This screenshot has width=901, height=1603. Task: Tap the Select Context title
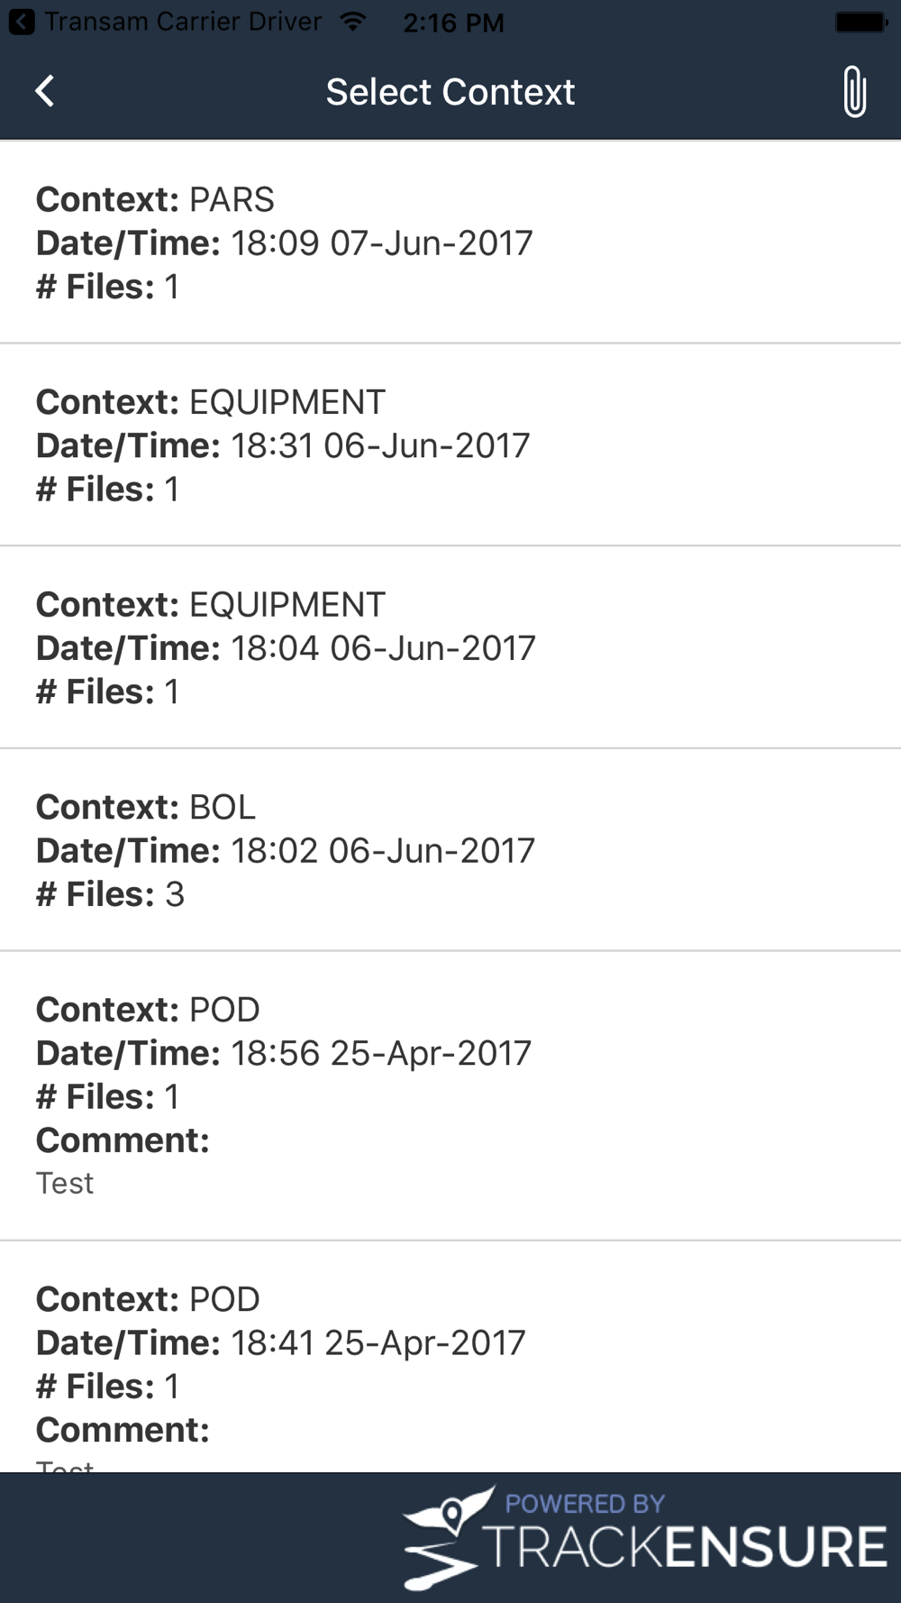pyautogui.click(x=450, y=91)
